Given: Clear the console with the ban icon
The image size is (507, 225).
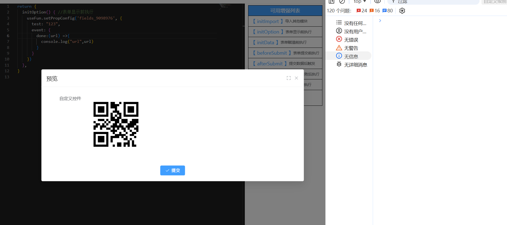Looking at the screenshot, I should pyautogui.click(x=342, y=1).
